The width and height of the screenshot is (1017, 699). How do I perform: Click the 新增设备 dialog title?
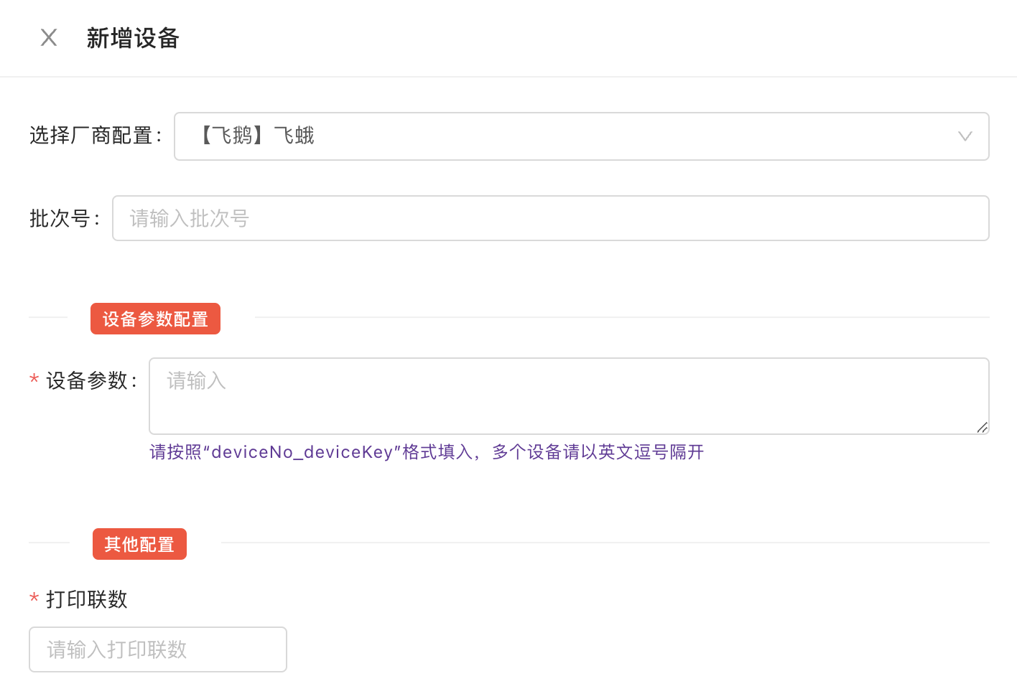(x=133, y=38)
